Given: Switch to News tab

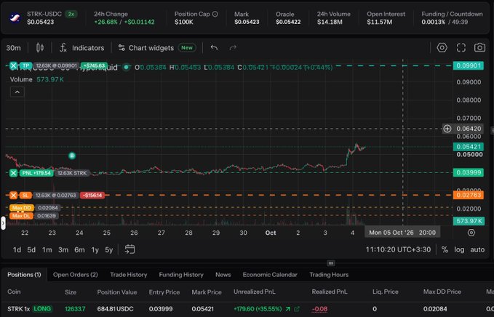Looking at the screenshot, I should tap(223, 275).
